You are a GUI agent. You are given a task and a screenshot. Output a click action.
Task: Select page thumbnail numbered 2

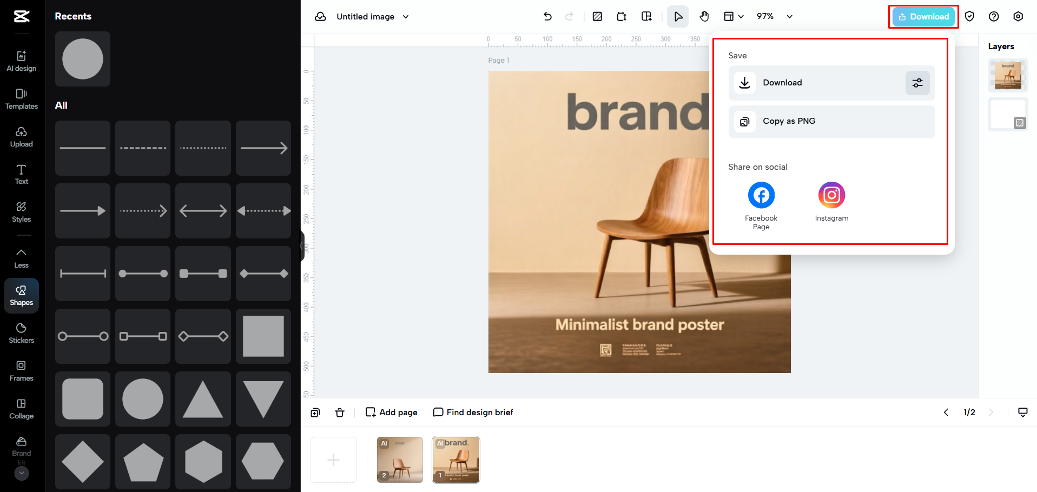pyautogui.click(x=400, y=460)
